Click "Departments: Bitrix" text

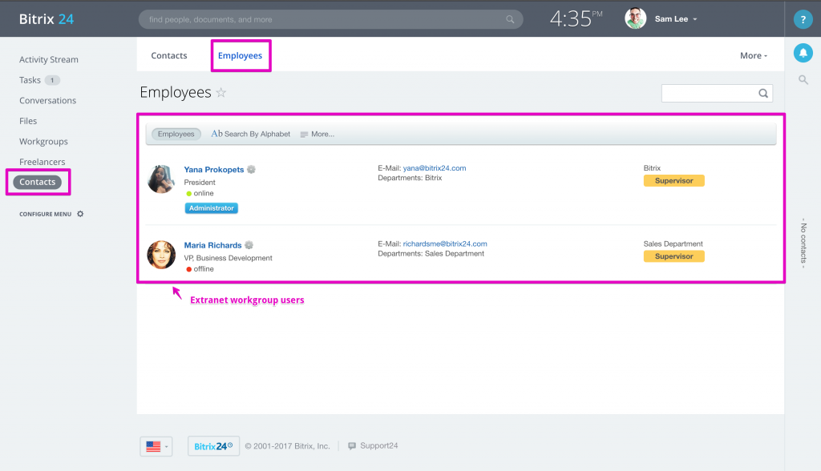coord(410,178)
